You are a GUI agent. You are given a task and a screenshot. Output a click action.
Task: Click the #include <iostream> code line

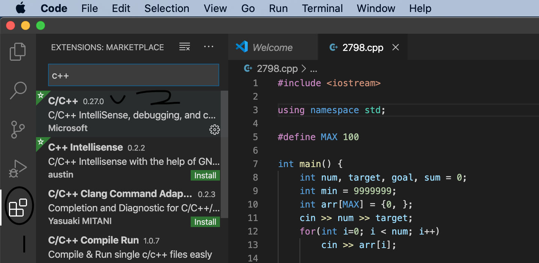329,83
